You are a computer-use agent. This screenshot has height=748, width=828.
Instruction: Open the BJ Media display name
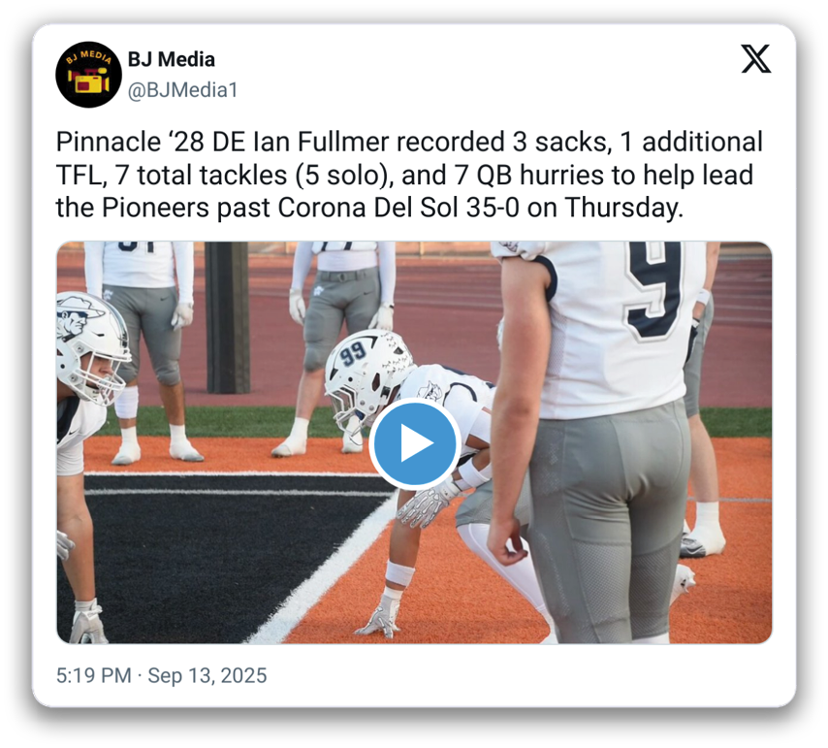172,59
